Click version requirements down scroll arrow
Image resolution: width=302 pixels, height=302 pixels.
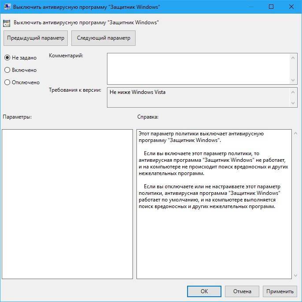[x=293, y=103]
